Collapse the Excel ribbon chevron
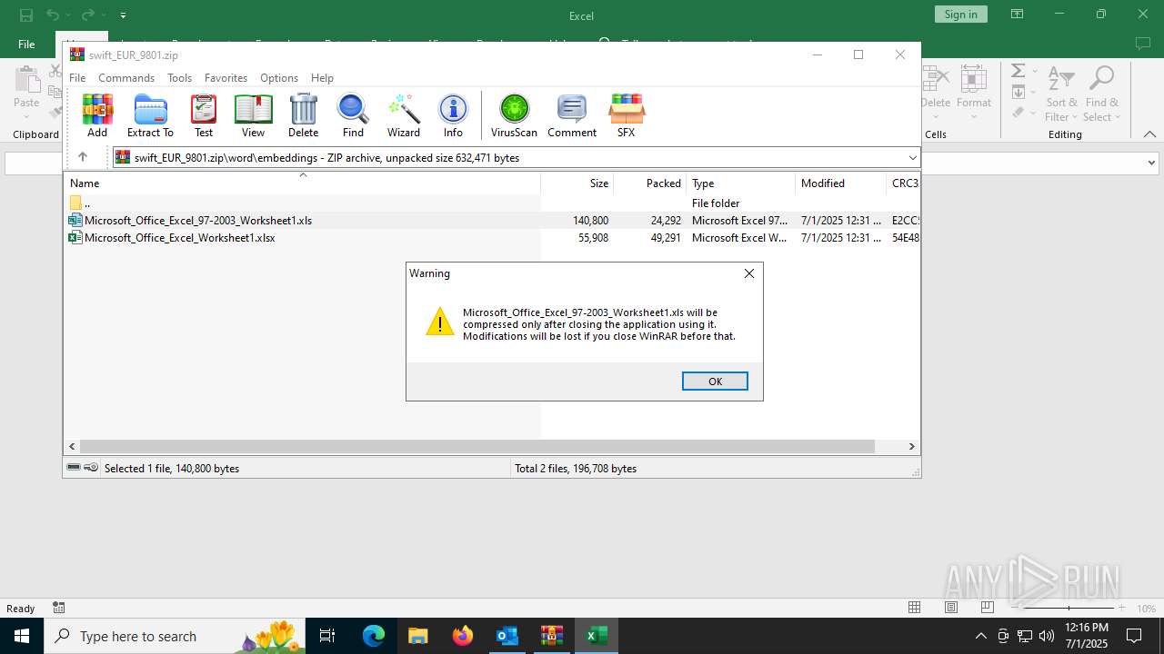The height and width of the screenshot is (654, 1164). (1149, 134)
